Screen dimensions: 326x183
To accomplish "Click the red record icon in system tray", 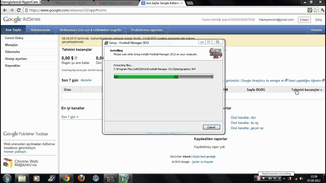I will coord(259,178).
